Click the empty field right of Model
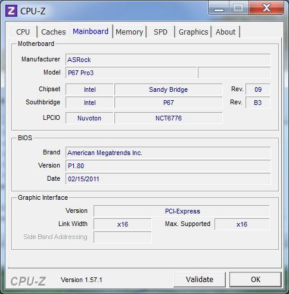 [234, 73]
